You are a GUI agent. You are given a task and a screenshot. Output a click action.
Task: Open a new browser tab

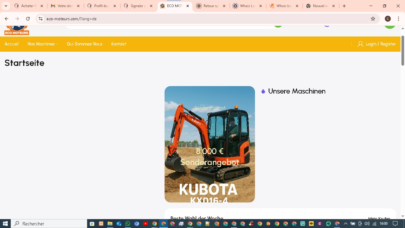344,6
